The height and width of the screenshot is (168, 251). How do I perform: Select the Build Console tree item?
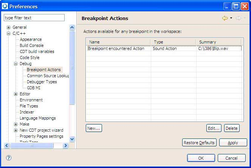coord(31,45)
